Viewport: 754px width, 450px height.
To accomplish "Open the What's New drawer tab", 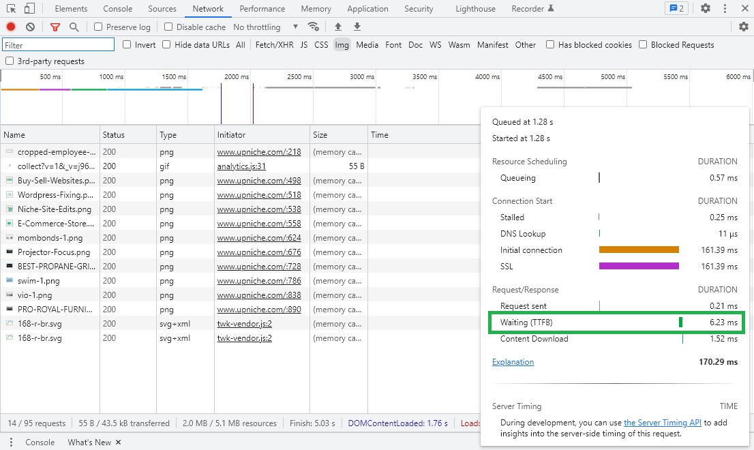I will tap(89, 442).
